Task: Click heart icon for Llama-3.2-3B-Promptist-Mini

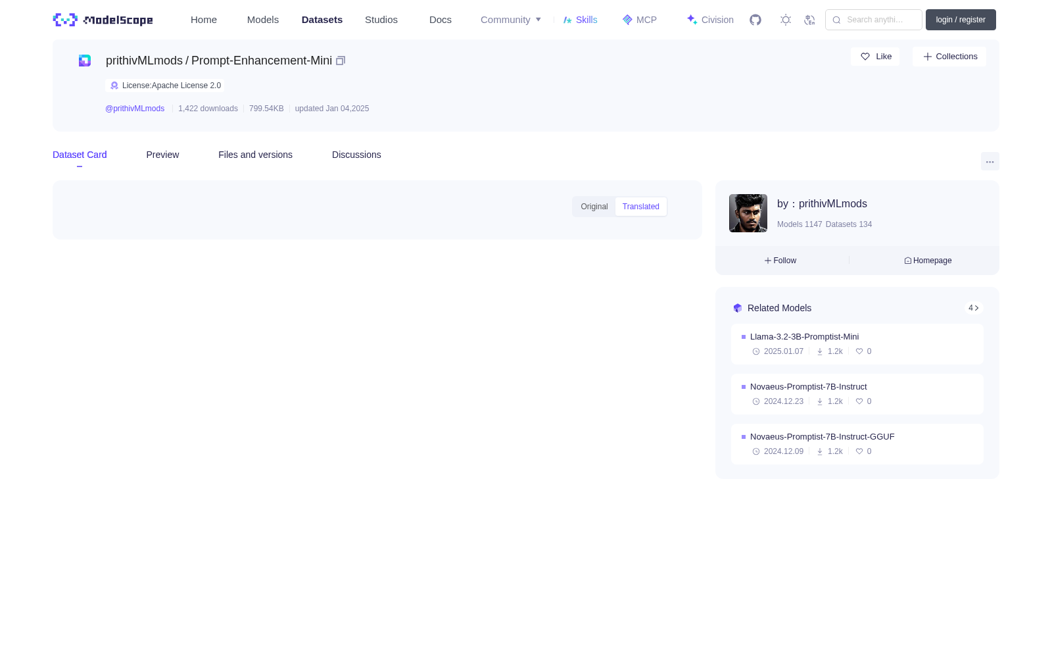Action: (x=859, y=351)
